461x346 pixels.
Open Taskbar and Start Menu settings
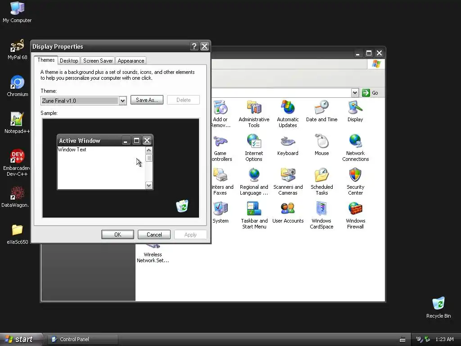coord(254,215)
